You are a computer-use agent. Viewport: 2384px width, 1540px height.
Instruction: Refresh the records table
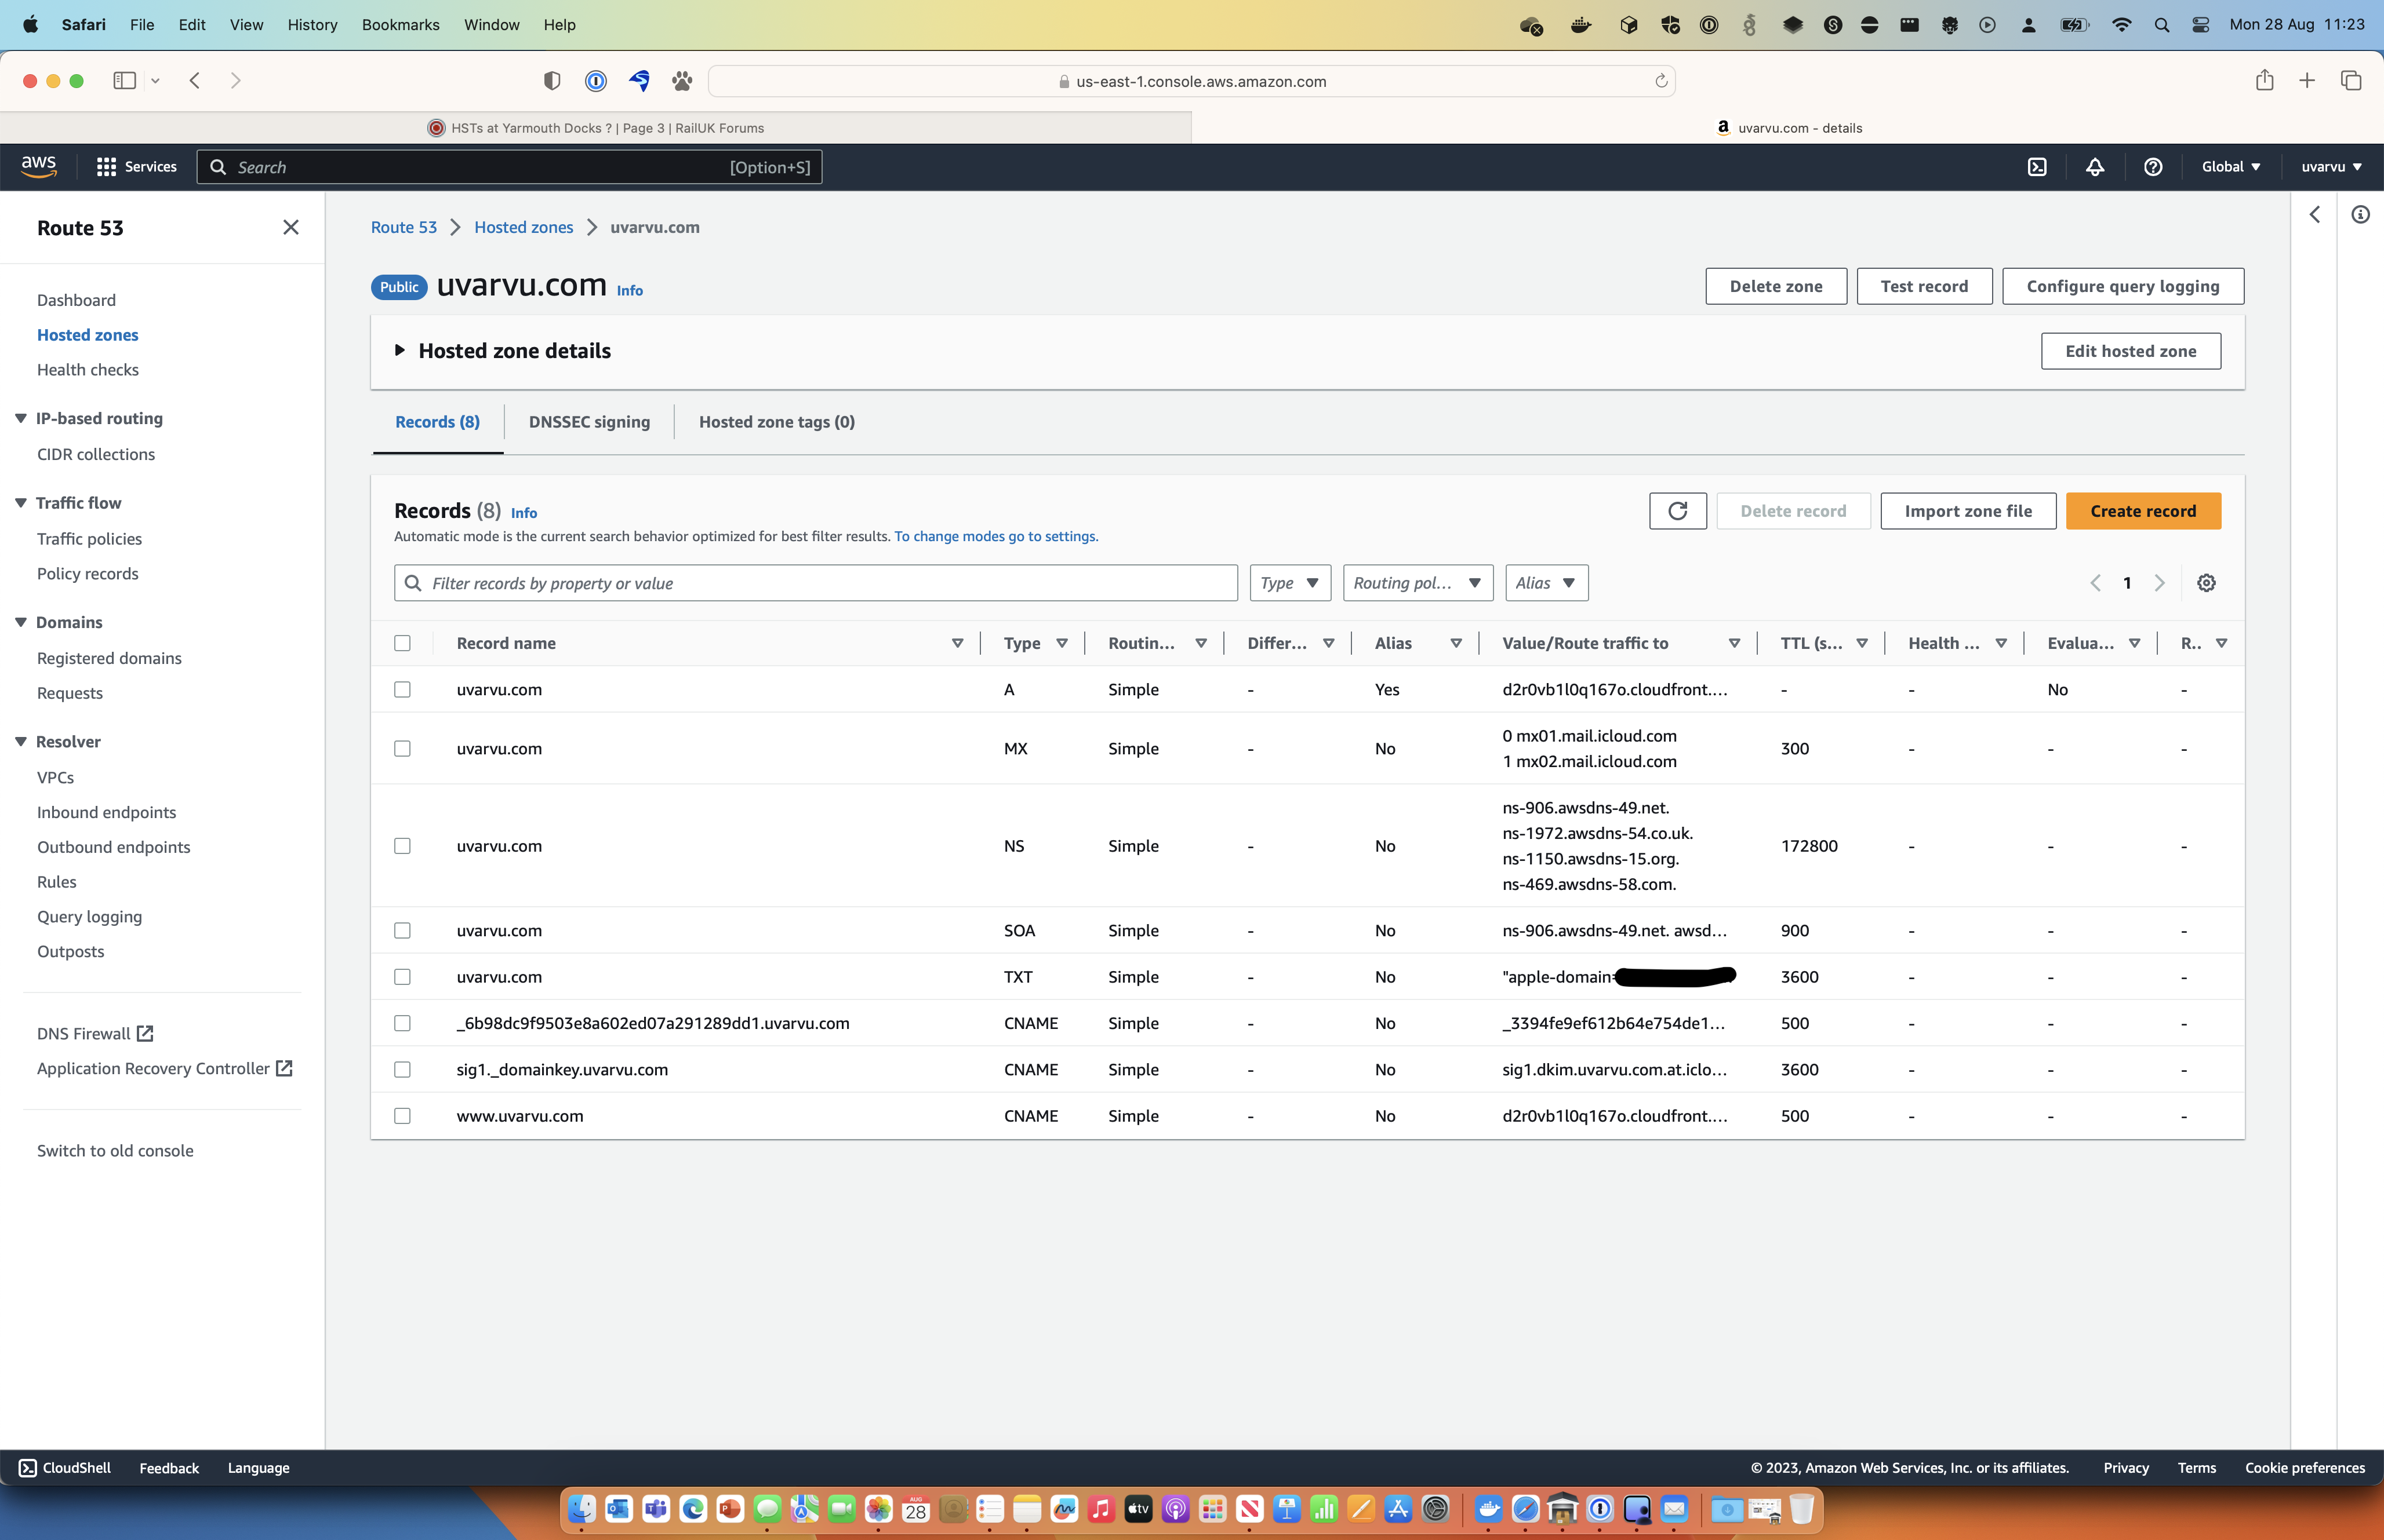coord(1678,511)
